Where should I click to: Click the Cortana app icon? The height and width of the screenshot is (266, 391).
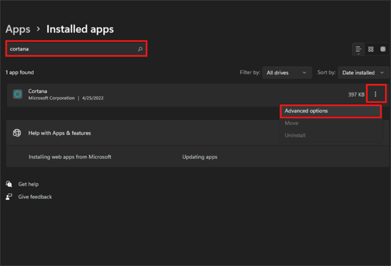[x=18, y=94]
